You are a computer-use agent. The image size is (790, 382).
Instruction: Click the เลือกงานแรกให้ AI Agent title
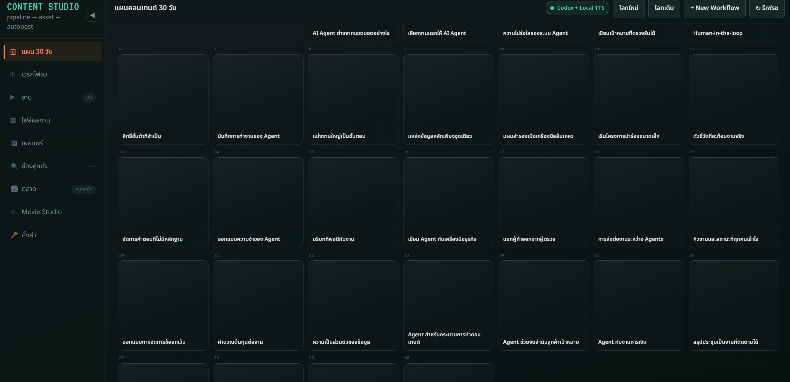pos(437,33)
